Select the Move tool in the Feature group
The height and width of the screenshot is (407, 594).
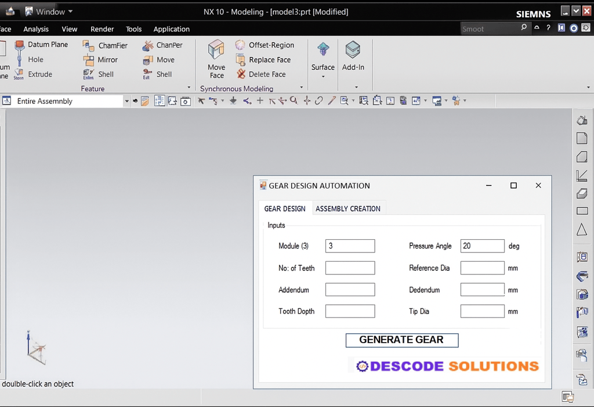159,60
